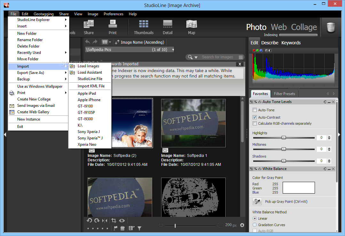345x236 pixels.
Task: Click the delete trash icon in bottom toolbar
Action: click(x=122, y=228)
